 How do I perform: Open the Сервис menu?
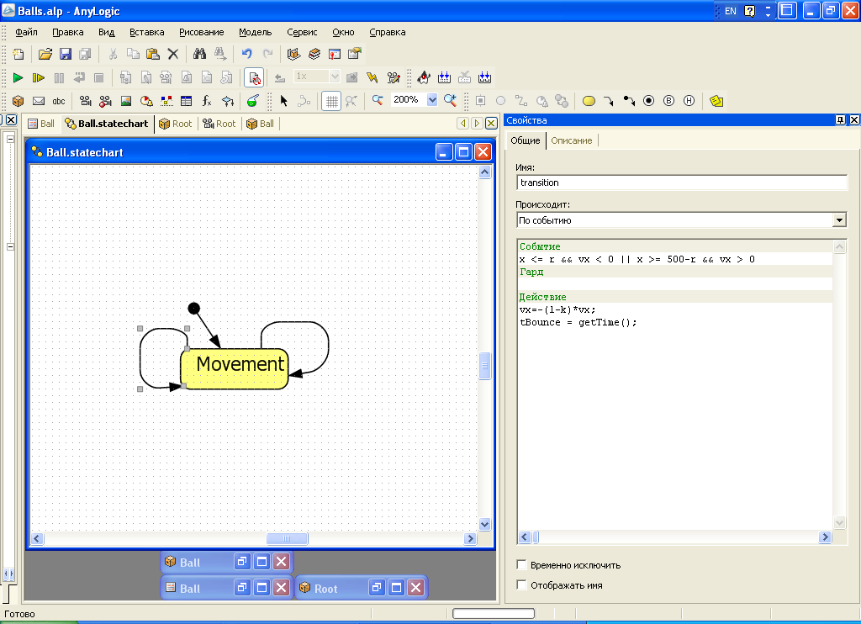[302, 33]
